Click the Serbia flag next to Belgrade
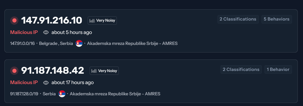The image size is (303, 106). pyautogui.click(x=79, y=44)
